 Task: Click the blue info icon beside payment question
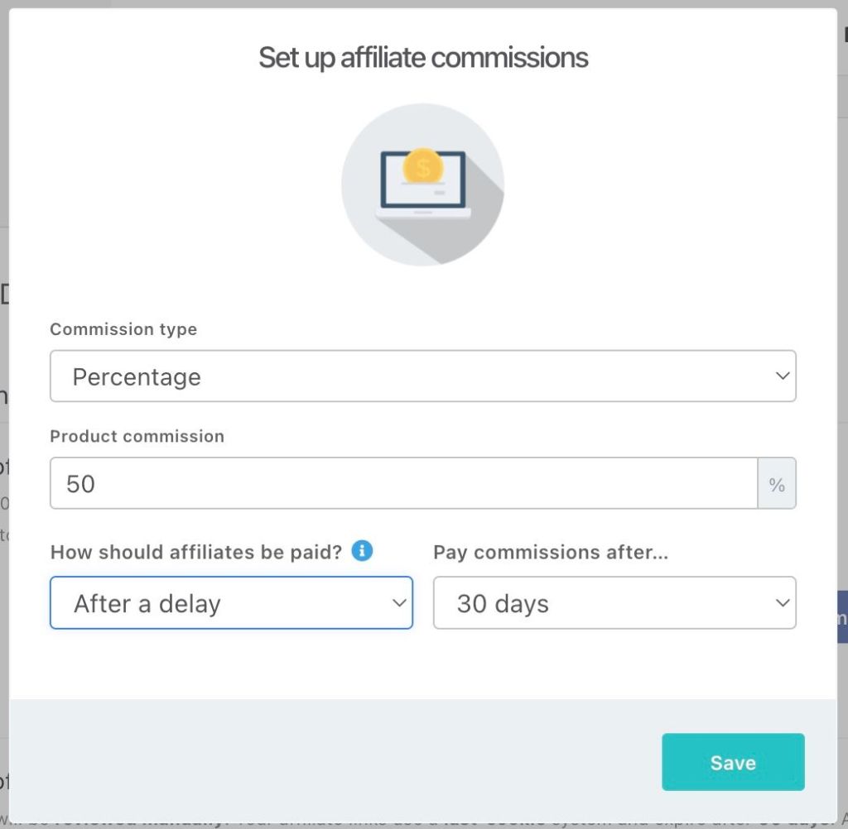coord(362,551)
